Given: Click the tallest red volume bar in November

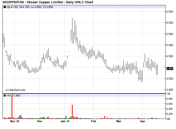Looking at the screenshot, I should pos(12,106).
